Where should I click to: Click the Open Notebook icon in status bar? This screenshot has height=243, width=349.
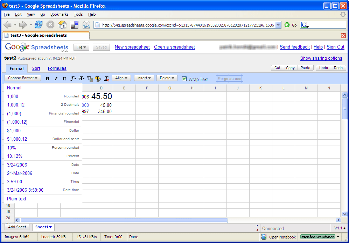264,237
